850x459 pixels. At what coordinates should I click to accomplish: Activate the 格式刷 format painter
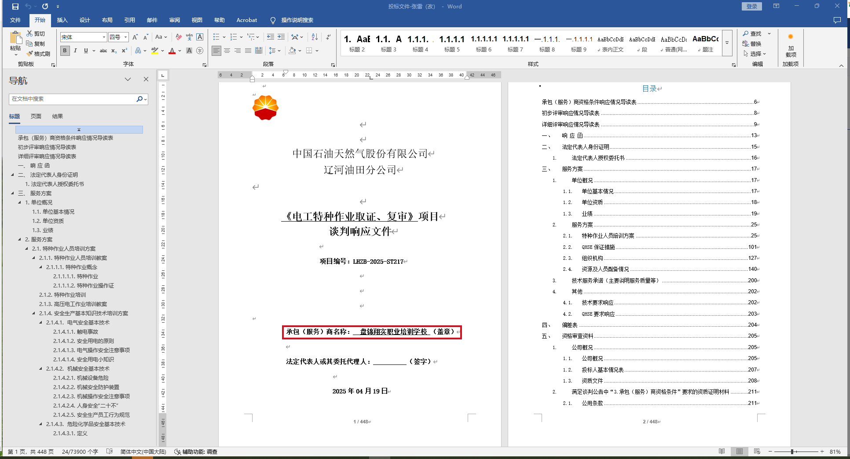click(x=38, y=54)
